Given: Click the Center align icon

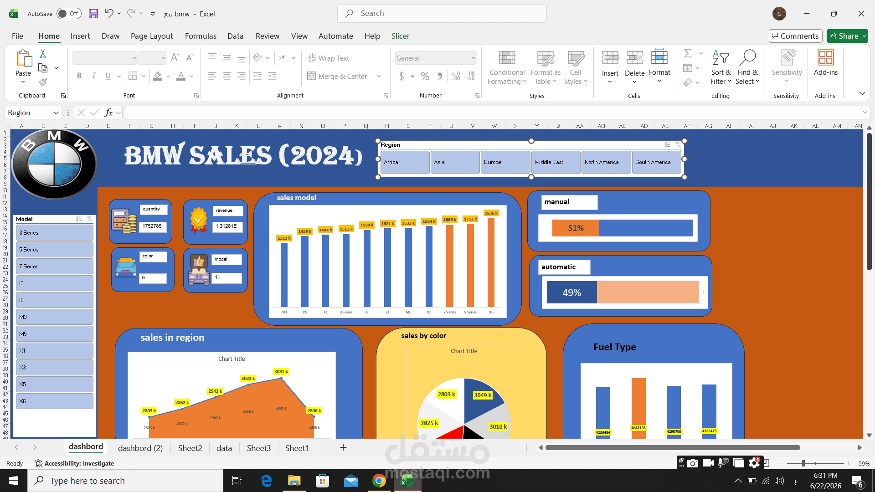Looking at the screenshot, I should pos(227,76).
